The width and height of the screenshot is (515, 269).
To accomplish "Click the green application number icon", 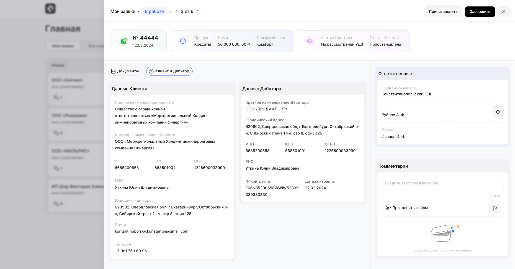I will coord(124,41).
